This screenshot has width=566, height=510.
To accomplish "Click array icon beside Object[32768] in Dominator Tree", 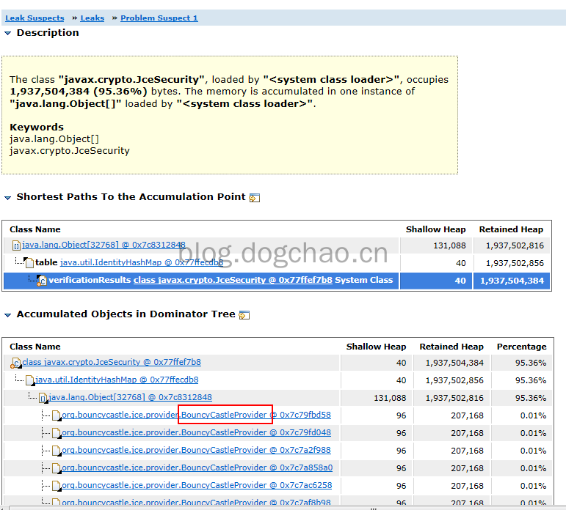I will [43, 398].
